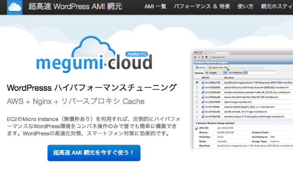Click the State value available
This screenshot has width=293, height=174.
coord(222,142)
